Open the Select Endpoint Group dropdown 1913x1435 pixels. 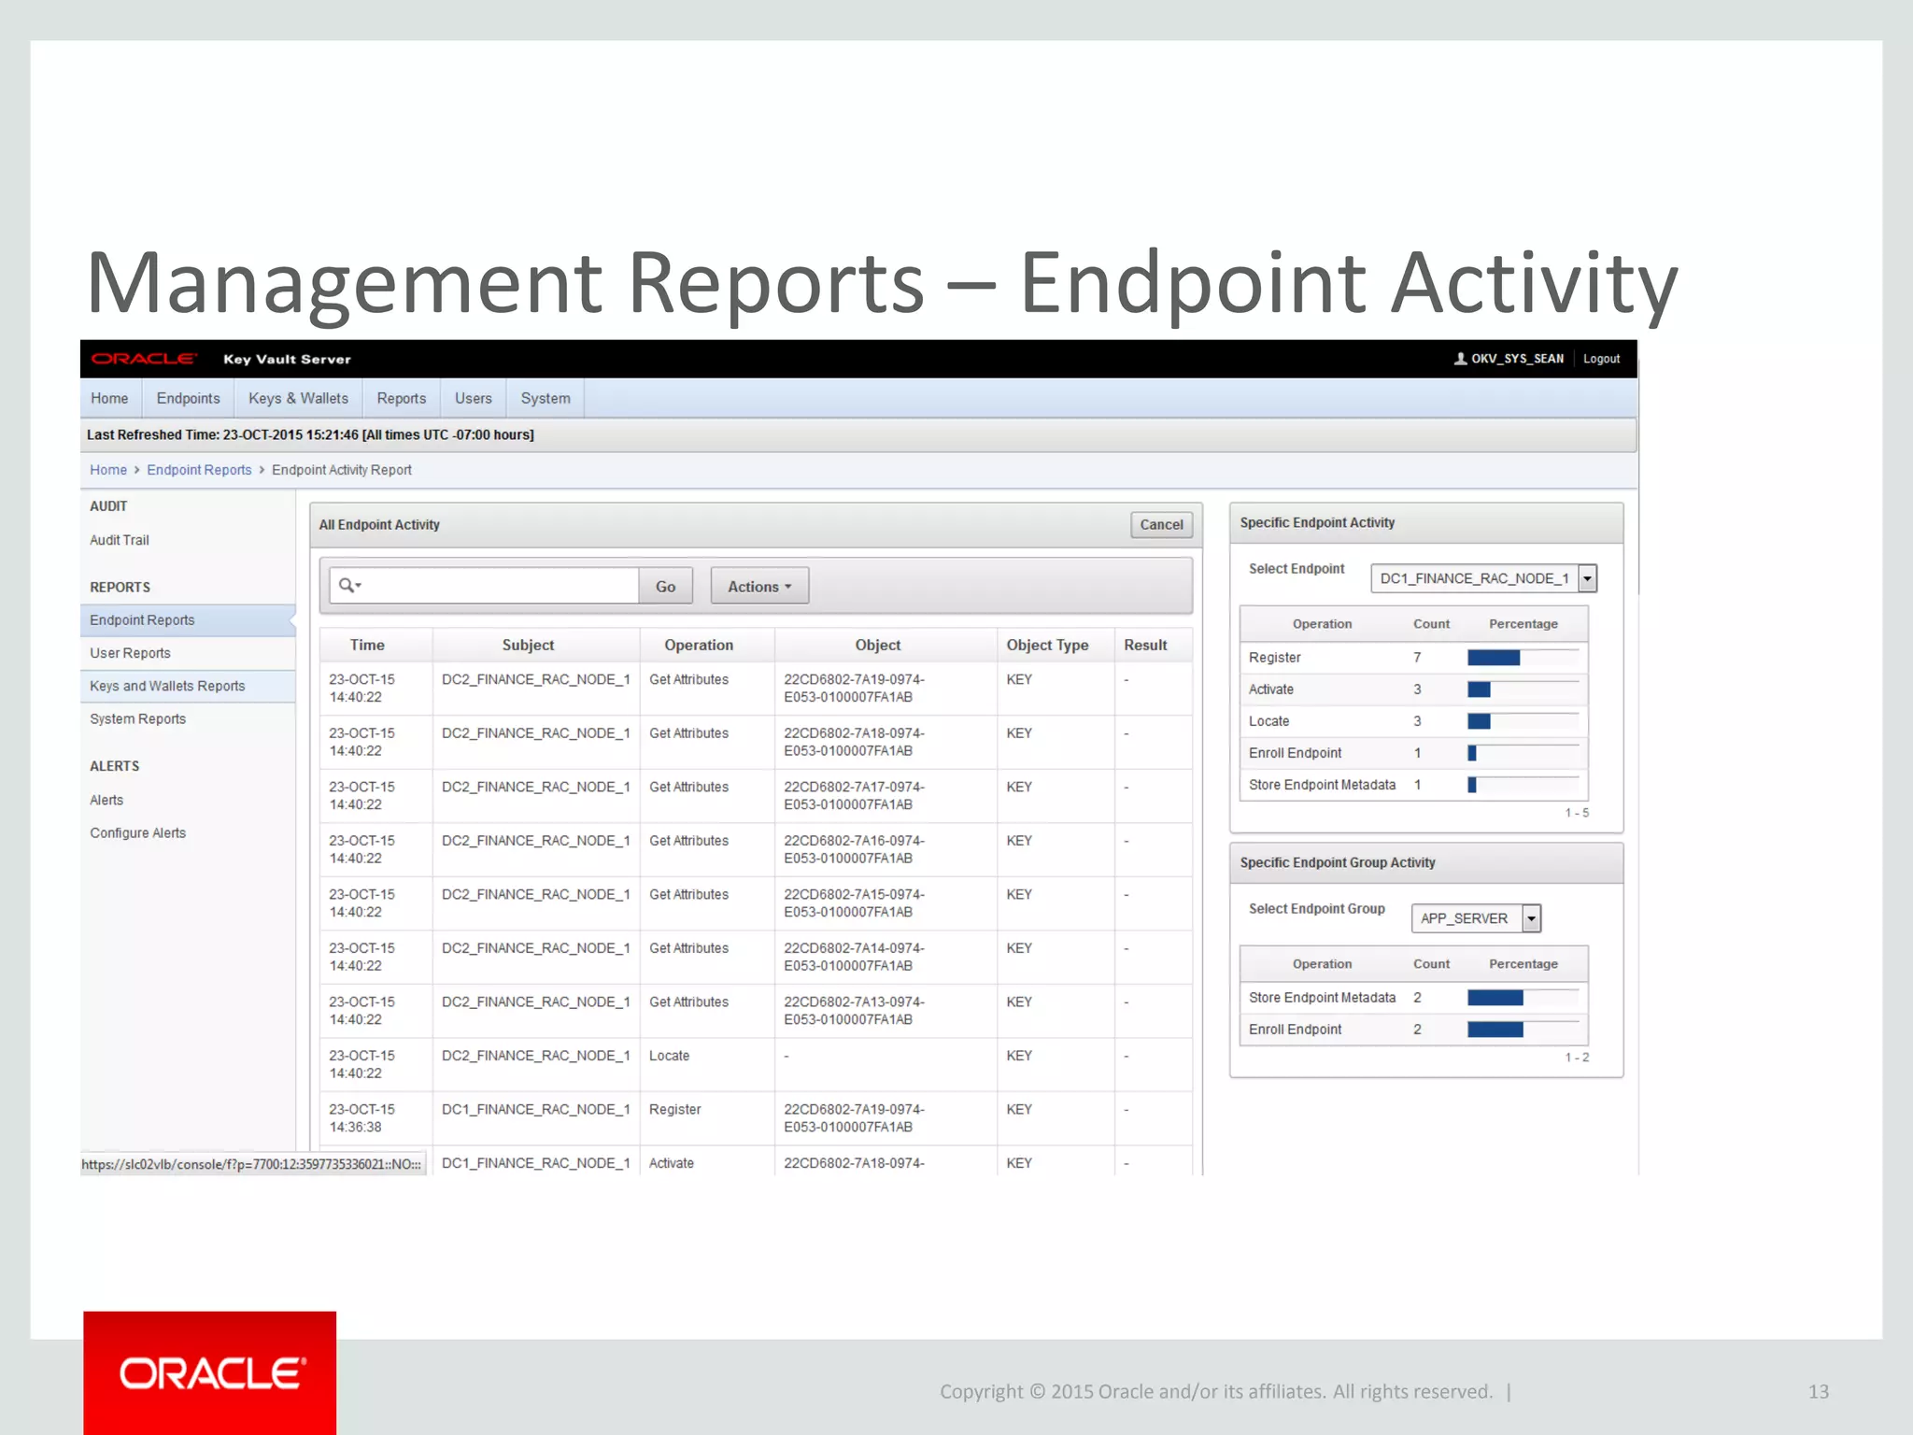1476,918
